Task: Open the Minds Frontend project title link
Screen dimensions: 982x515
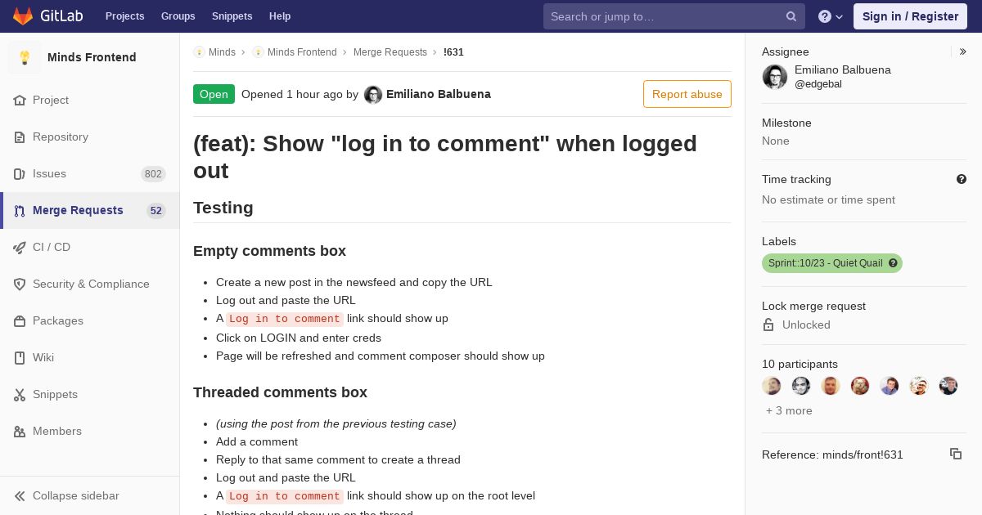Action: [x=92, y=57]
